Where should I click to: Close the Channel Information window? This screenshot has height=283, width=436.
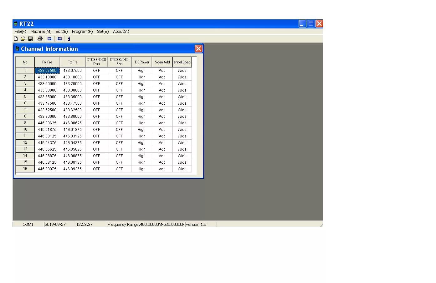pos(198,49)
